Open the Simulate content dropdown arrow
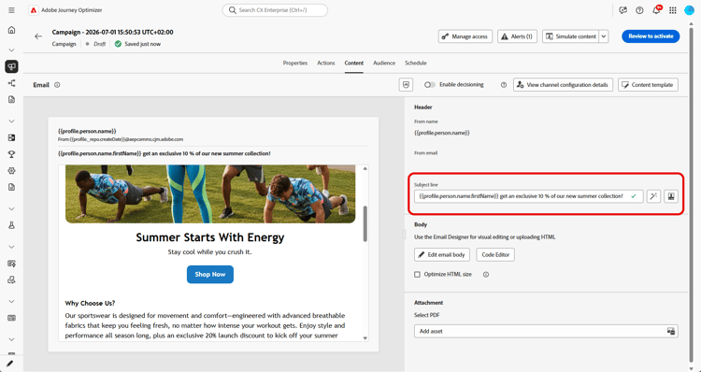The width and height of the screenshot is (701, 372). (604, 36)
